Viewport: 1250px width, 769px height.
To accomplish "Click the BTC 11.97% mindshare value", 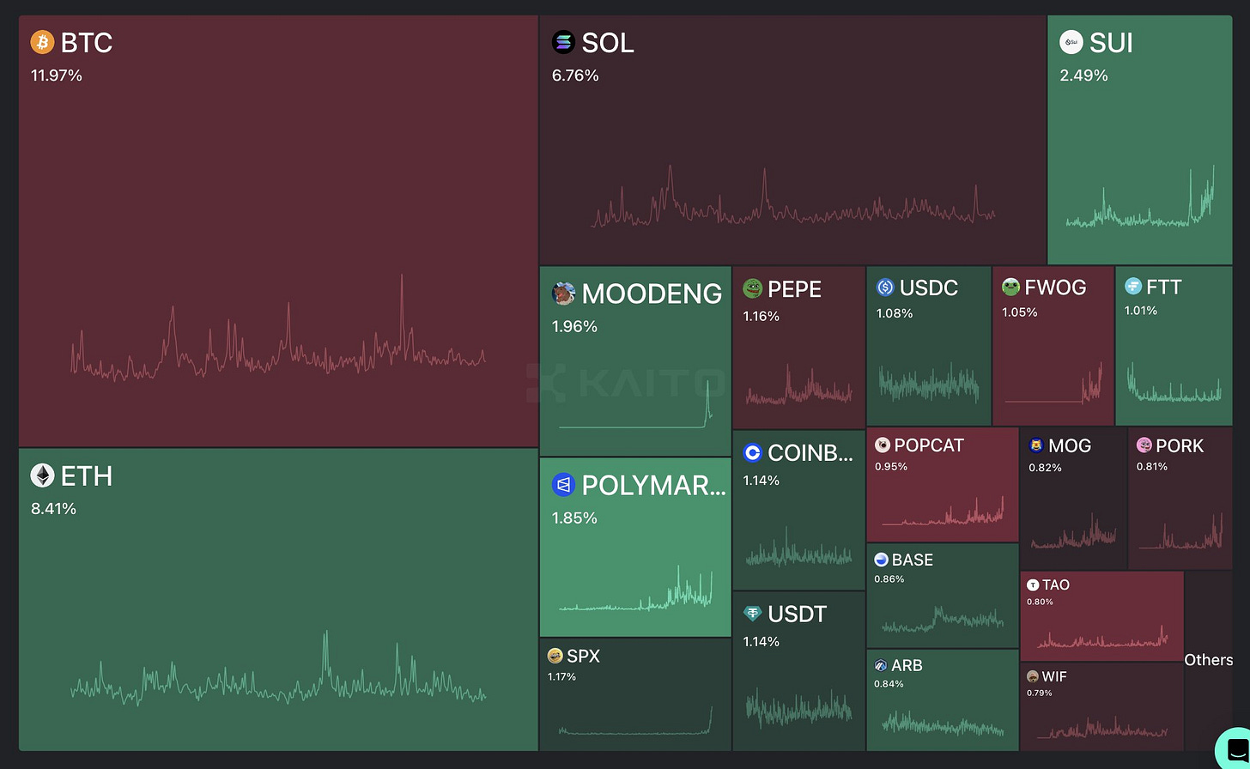I will coord(57,76).
